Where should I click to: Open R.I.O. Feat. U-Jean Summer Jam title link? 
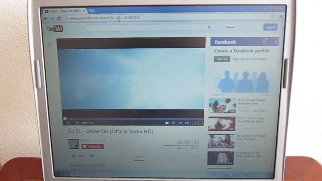(x=252, y=102)
